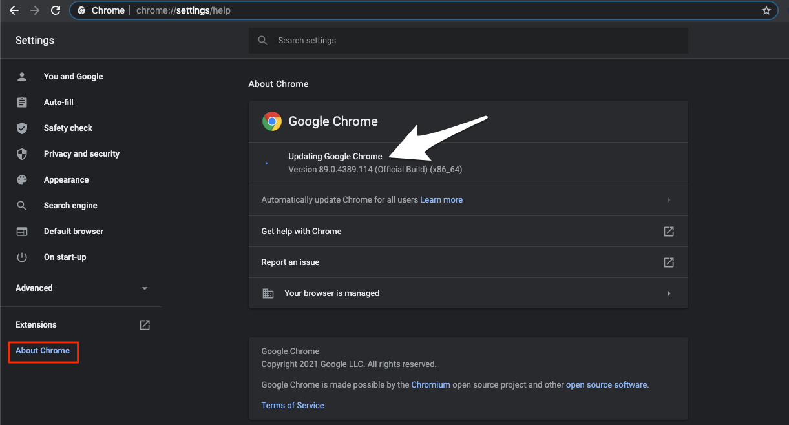Expand the Your browser is managed arrow
Image resolution: width=789 pixels, height=425 pixels.
[669, 293]
